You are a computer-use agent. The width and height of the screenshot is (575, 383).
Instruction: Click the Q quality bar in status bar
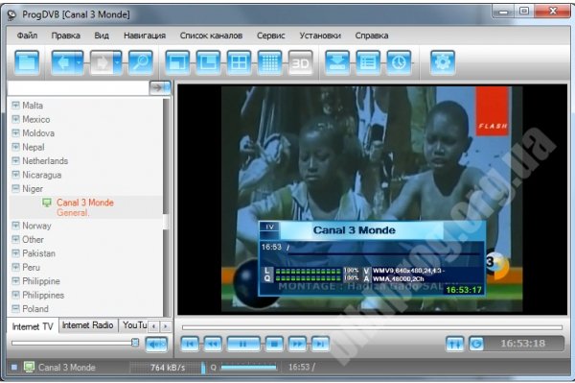[248, 367]
